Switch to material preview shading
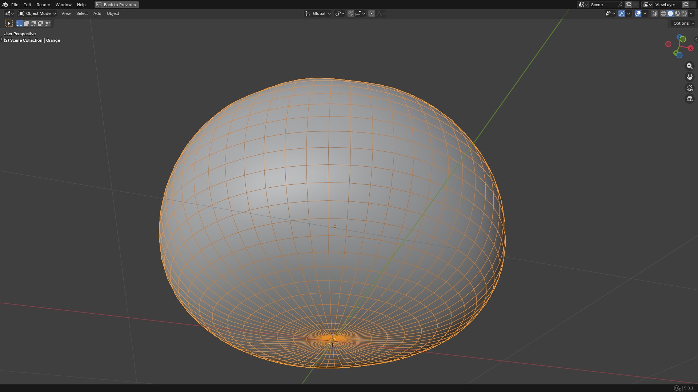Screen dimensions: 698x392 point(677,13)
